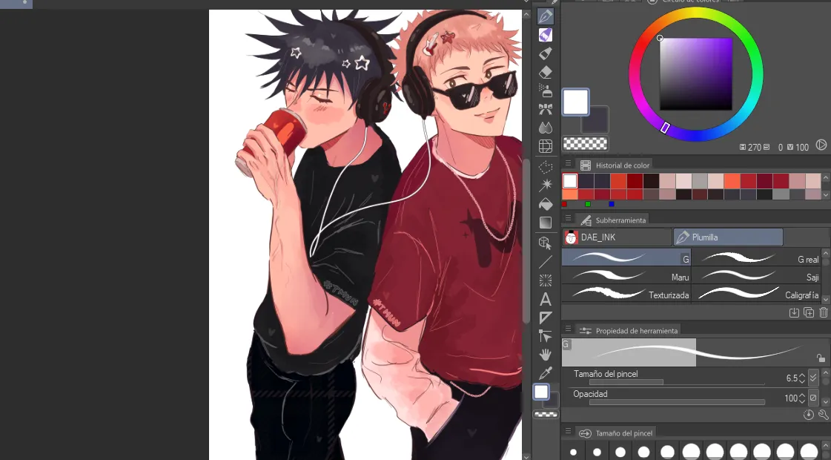Increase Tamaño del pincel value stepper
The height and width of the screenshot is (460, 831).
tap(802, 375)
